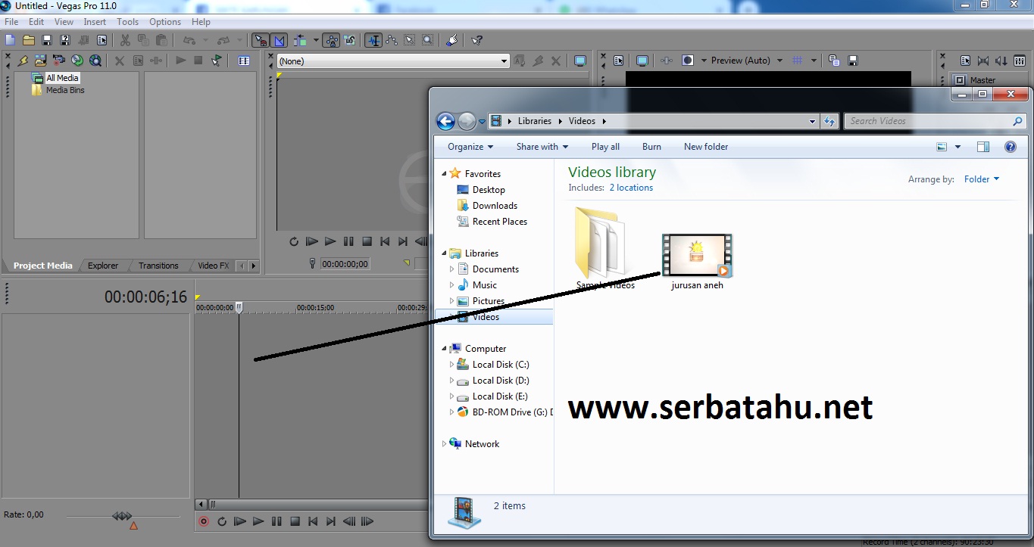Create a new project with the New icon
The width and height of the screenshot is (1034, 547).
tap(11, 40)
